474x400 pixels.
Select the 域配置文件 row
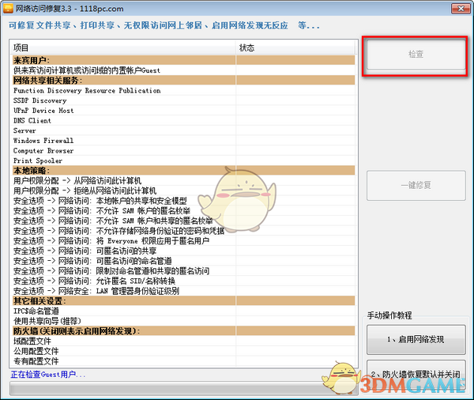(184, 341)
